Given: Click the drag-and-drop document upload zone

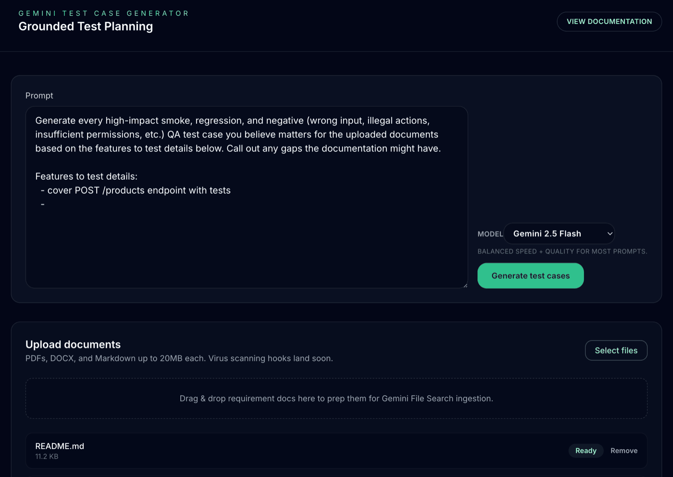Looking at the screenshot, I should click(x=336, y=398).
